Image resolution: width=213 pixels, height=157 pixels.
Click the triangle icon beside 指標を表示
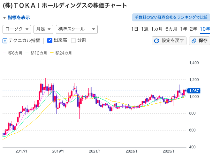4,18
